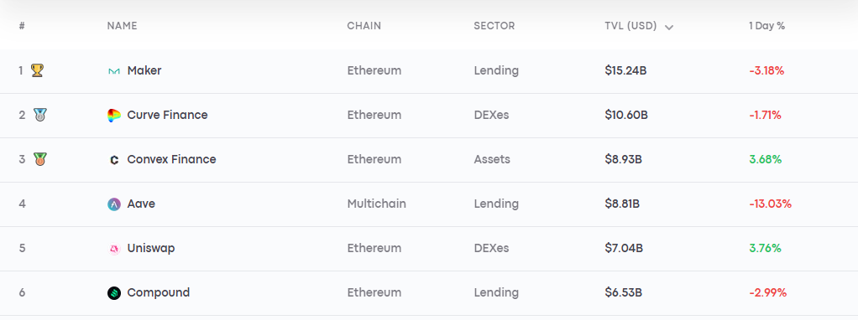Click the Curve Finance rainbow logo
The width and height of the screenshot is (858, 320).
click(x=114, y=116)
